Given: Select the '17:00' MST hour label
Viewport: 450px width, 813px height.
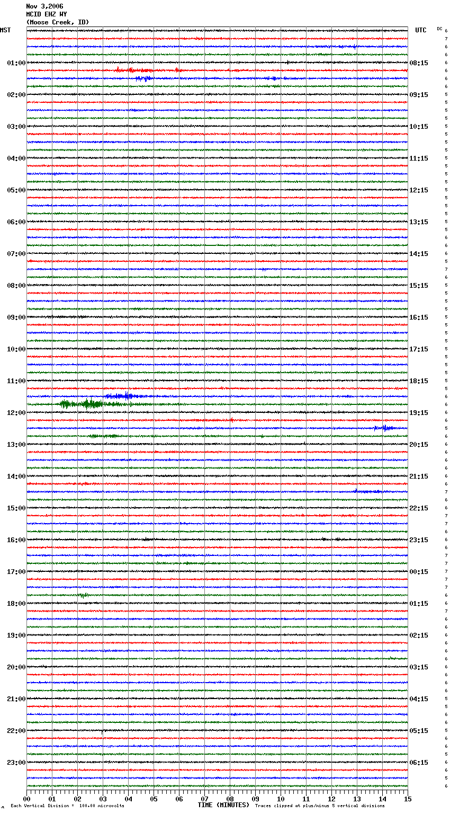Looking at the screenshot, I should coord(16,572).
